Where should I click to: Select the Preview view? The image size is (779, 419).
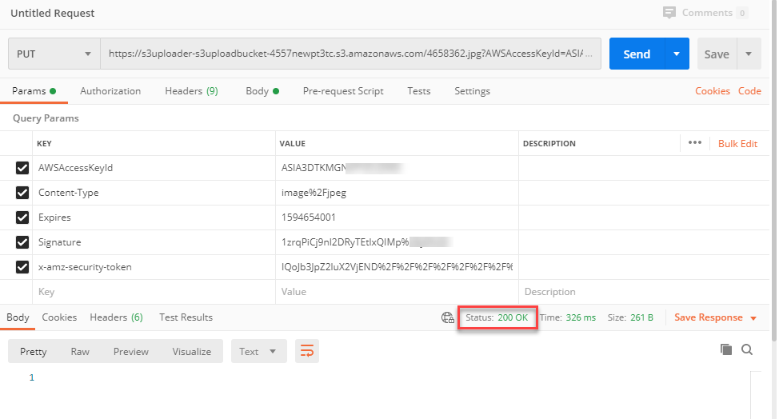[130, 352]
